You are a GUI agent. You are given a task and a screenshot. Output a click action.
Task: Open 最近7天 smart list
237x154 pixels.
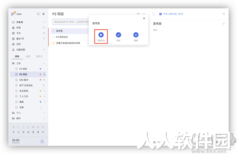[28, 39]
